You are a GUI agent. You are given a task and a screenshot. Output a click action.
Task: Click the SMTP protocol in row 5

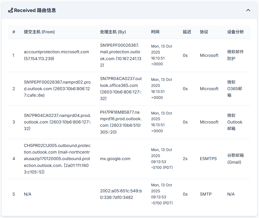tap(206, 194)
